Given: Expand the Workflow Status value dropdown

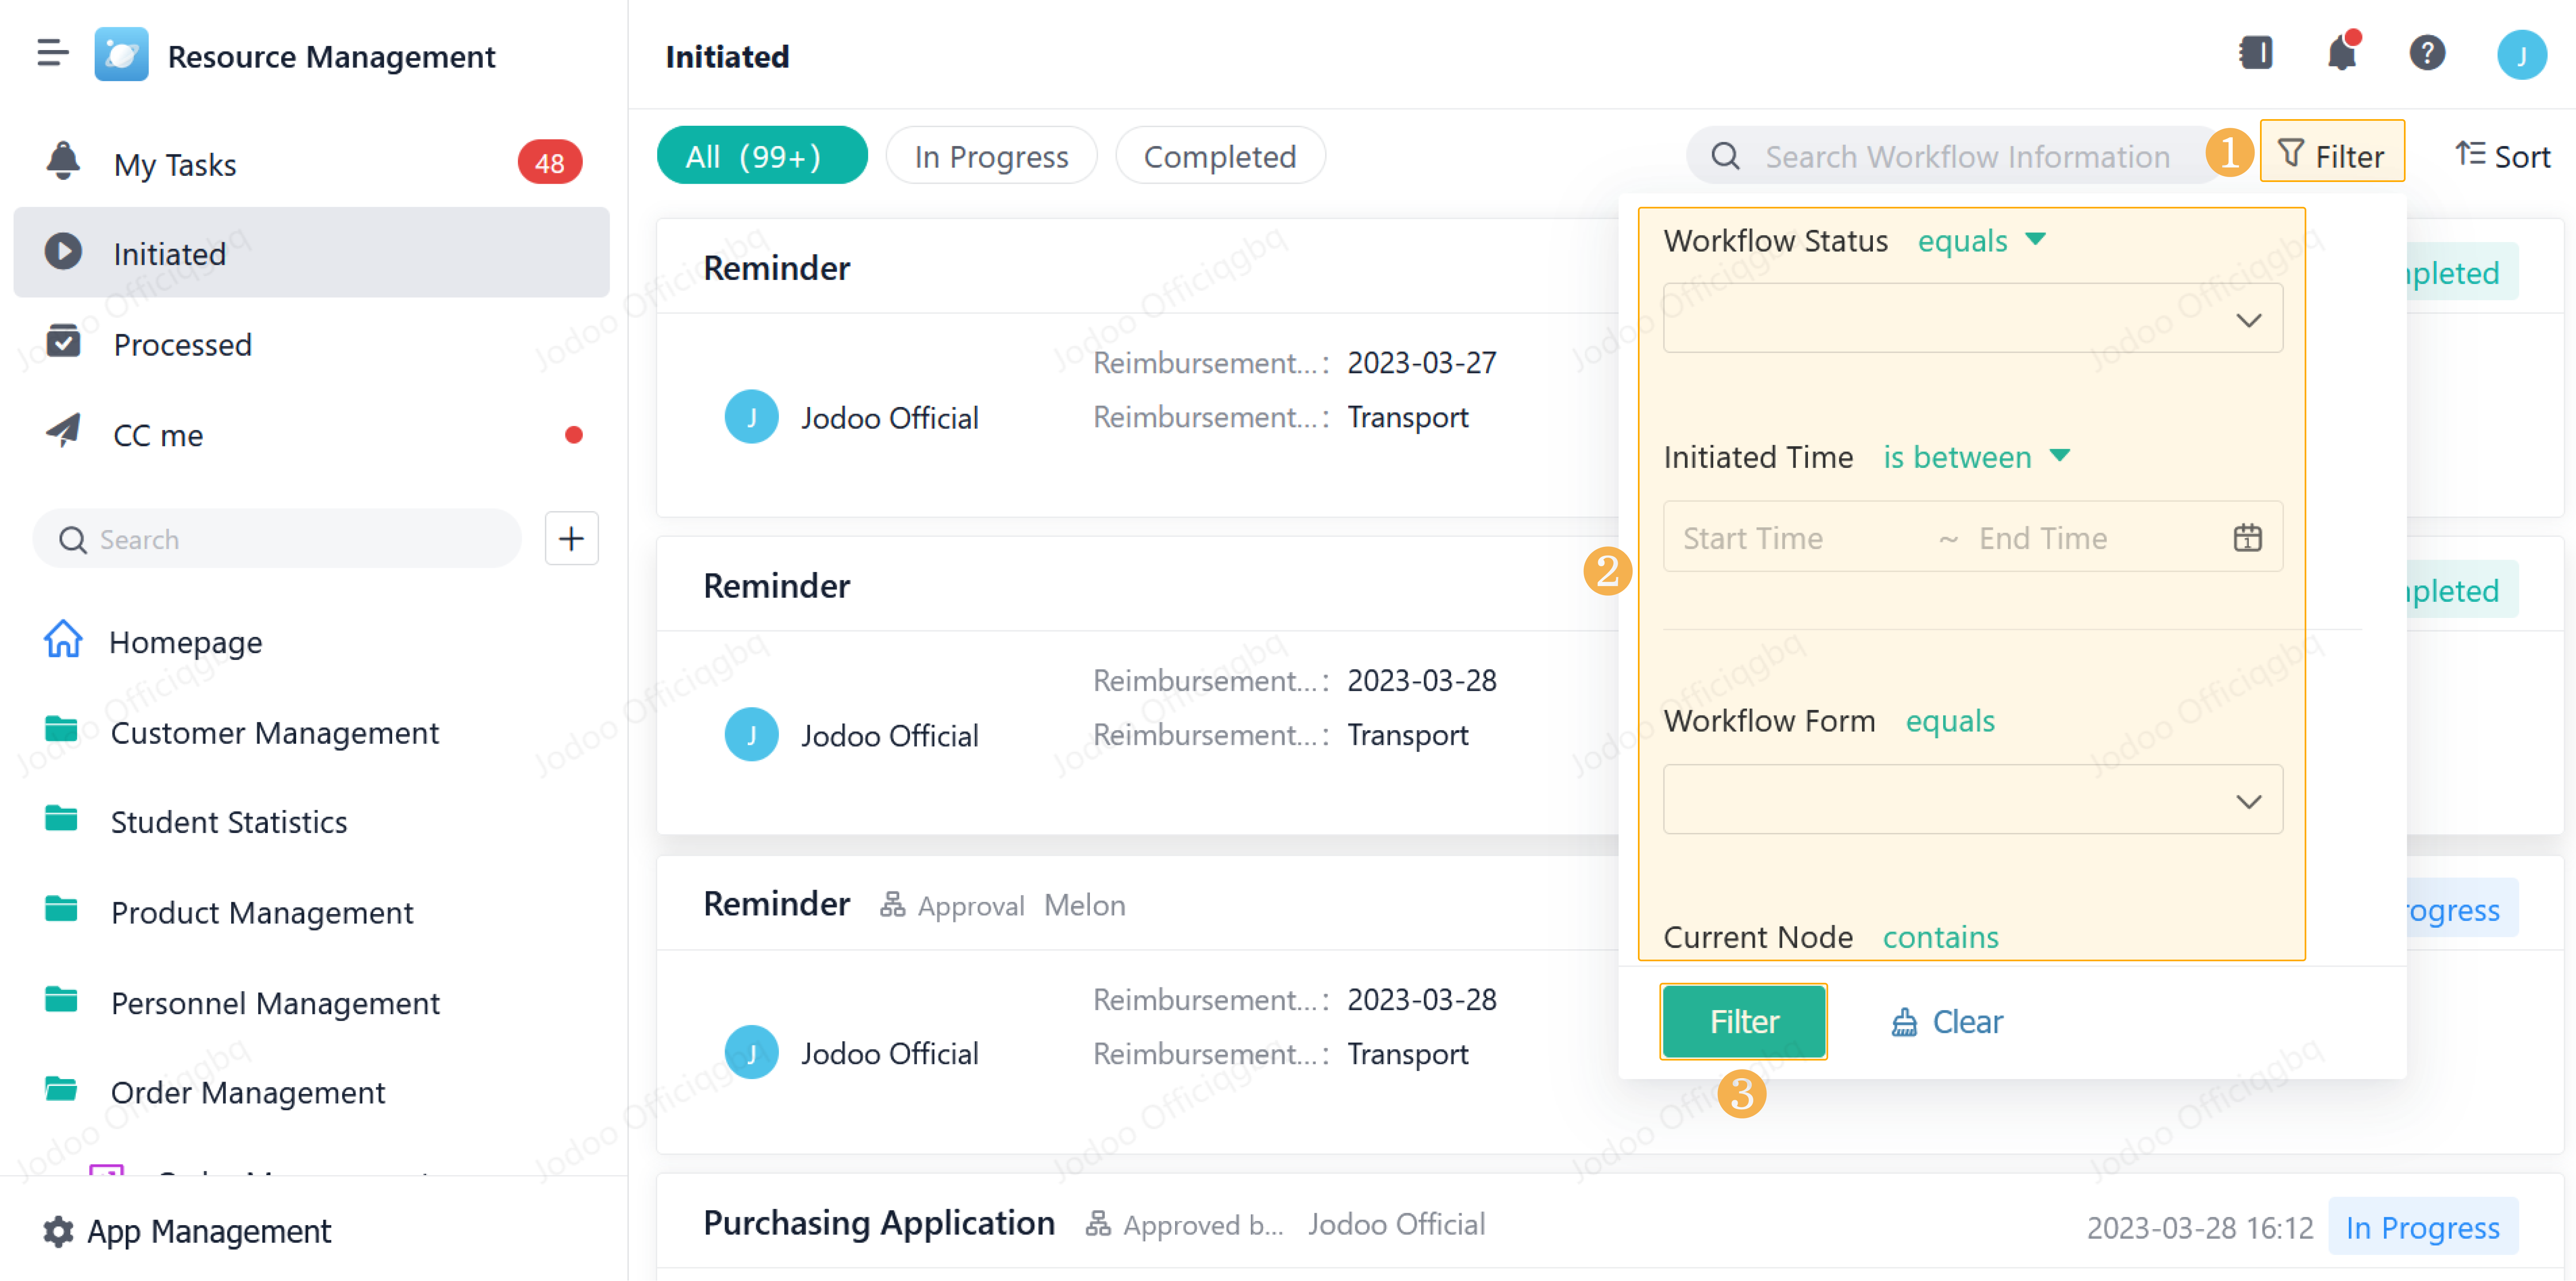Looking at the screenshot, I should [1972, 319].
